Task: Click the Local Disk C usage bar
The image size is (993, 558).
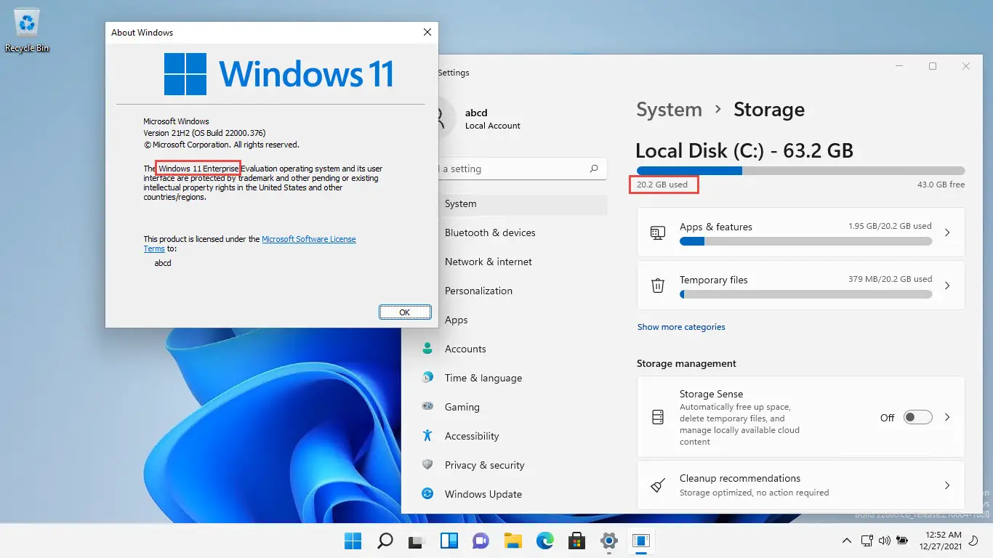Action: 800,171
